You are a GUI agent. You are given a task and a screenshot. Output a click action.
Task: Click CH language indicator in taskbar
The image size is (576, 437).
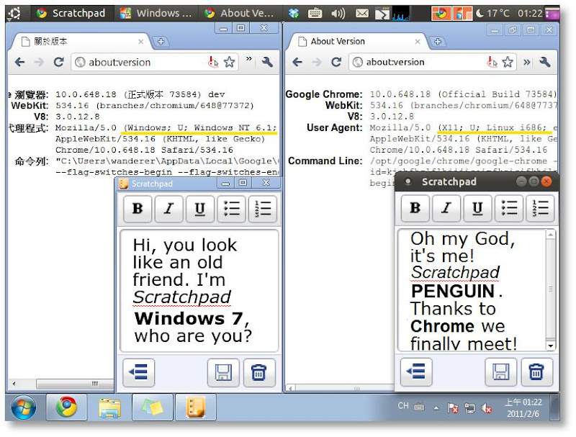[403, 406]
